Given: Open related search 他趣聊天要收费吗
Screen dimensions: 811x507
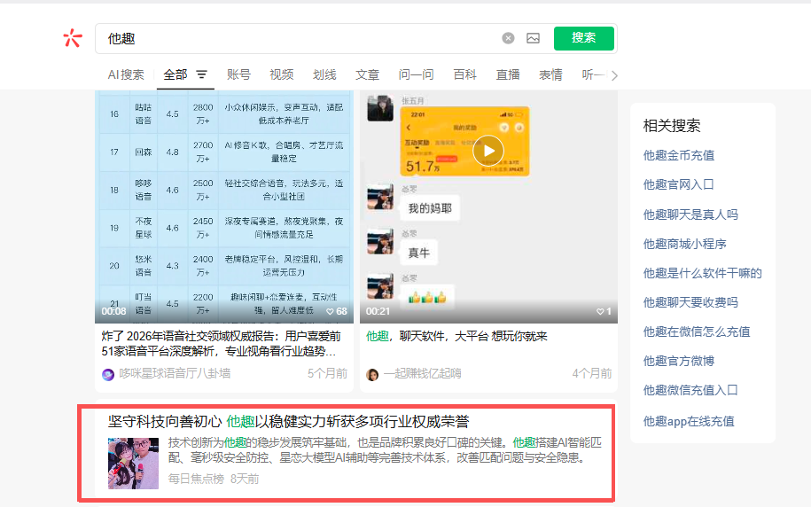Looking at the screenshot, I should pos(690,302).
